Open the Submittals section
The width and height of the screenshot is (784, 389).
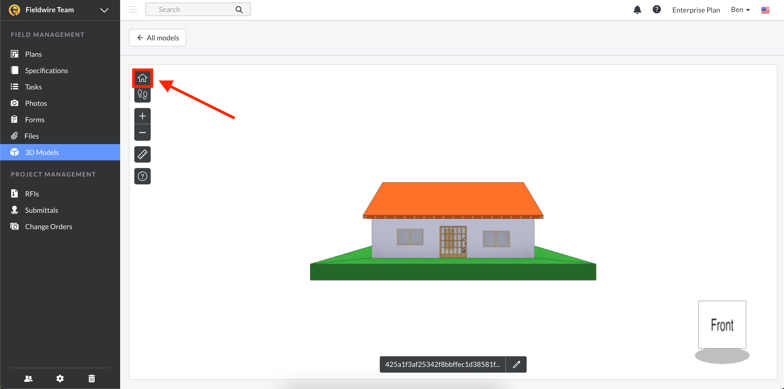[x=41, y=210]
